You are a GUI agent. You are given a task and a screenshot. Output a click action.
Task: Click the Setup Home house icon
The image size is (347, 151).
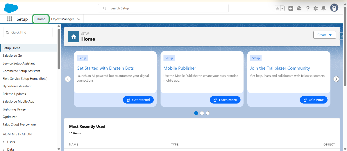pyautogui.click(x=74, y=36)
